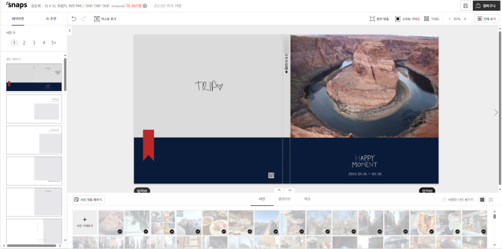Switch photo tray to small grid view

point(491,200)
